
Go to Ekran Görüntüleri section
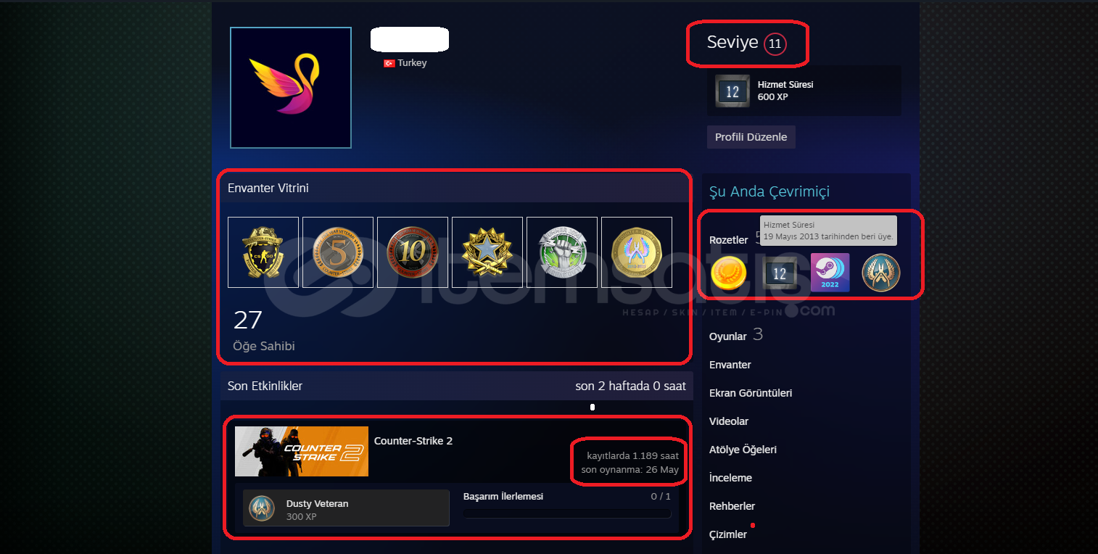(751, 393)
